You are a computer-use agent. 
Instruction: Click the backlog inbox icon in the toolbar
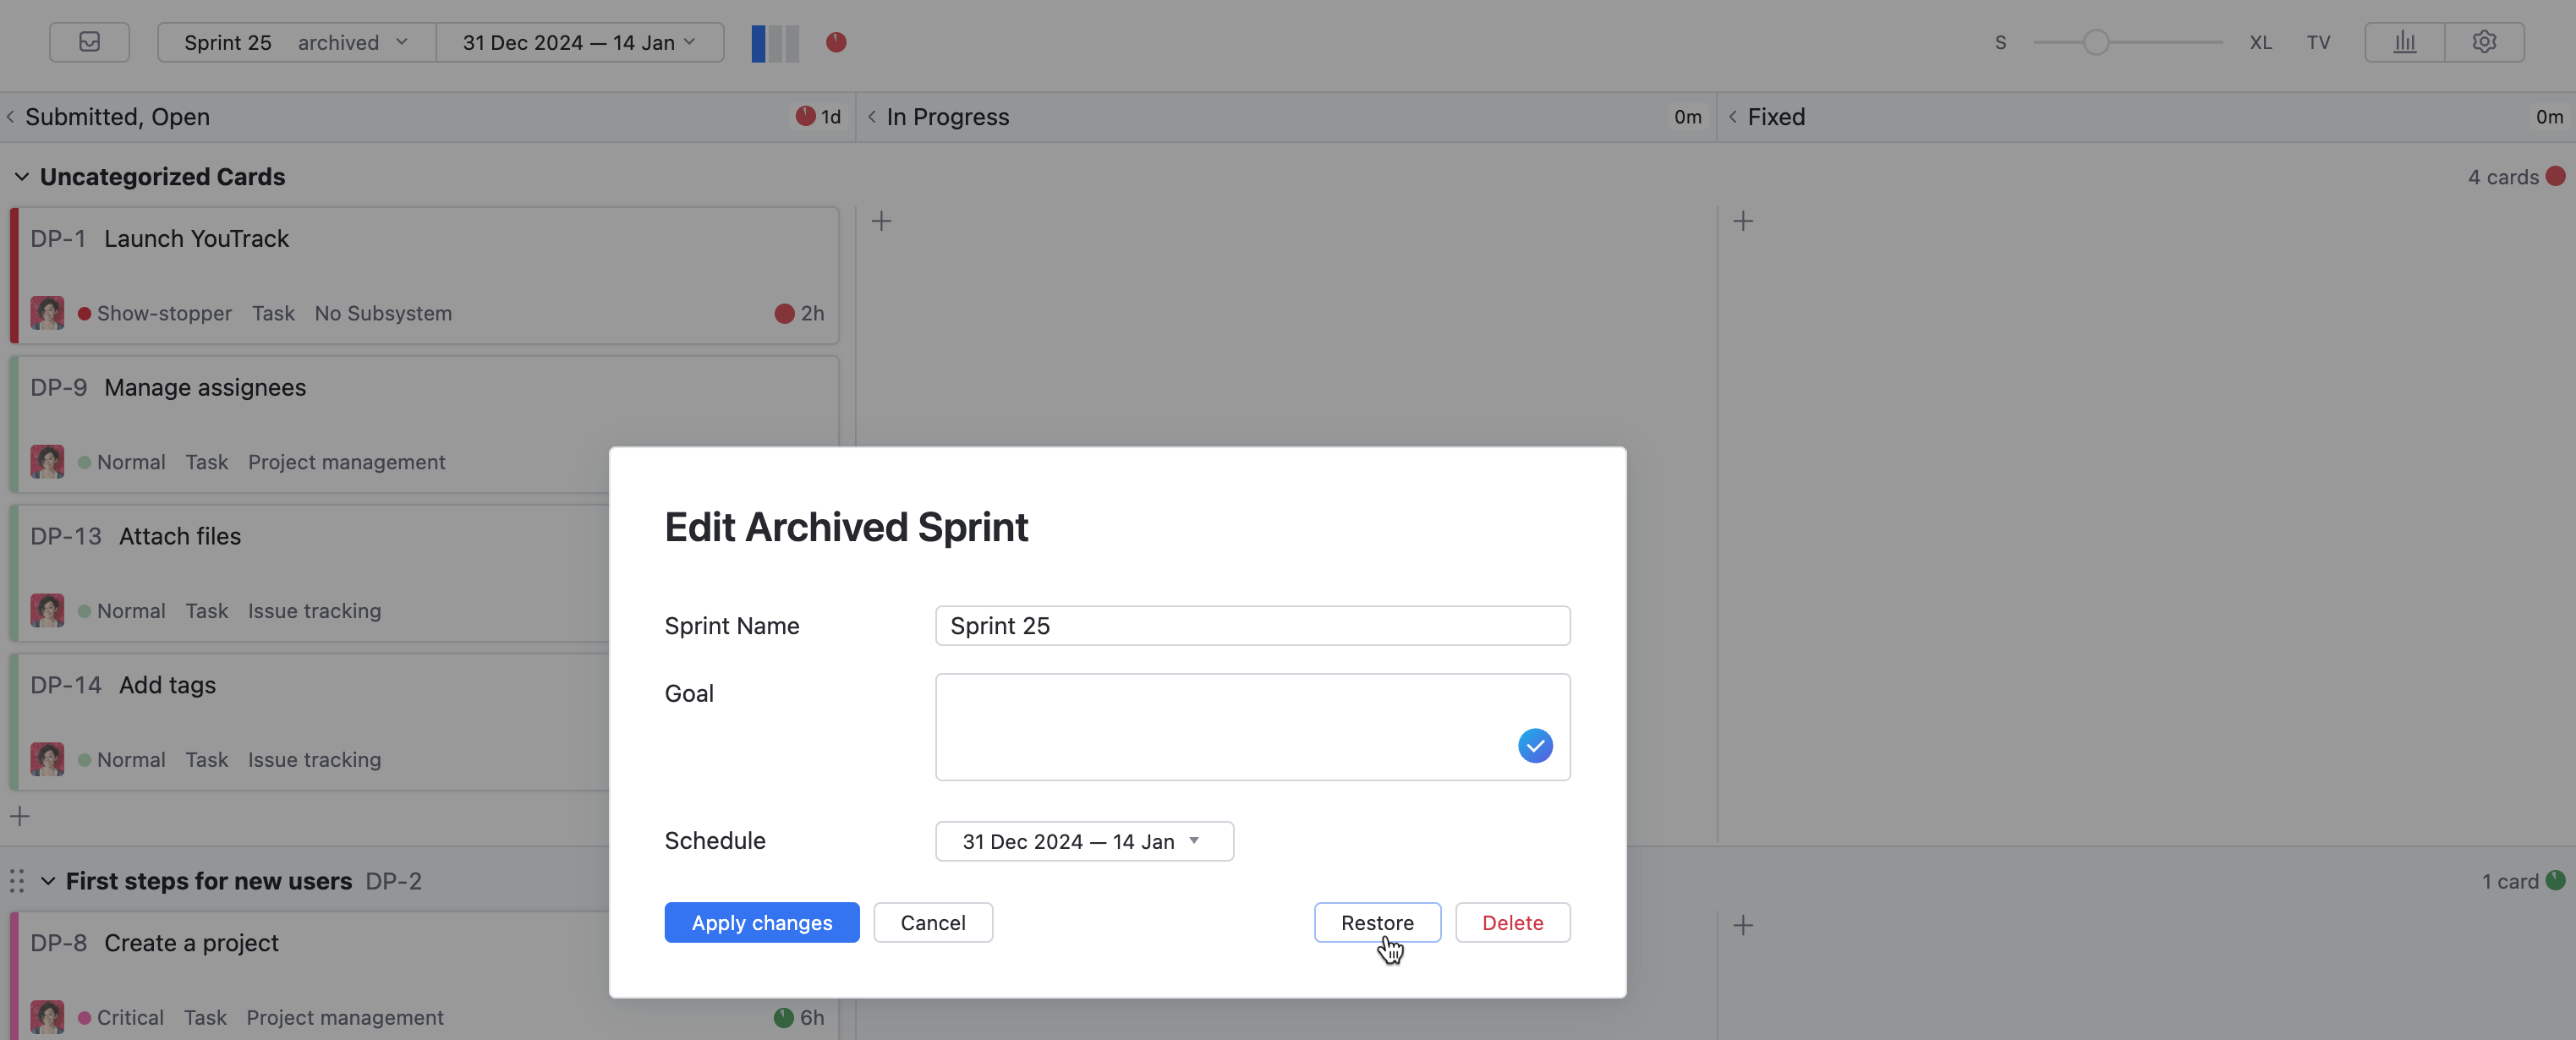click(x=89, y=42)
